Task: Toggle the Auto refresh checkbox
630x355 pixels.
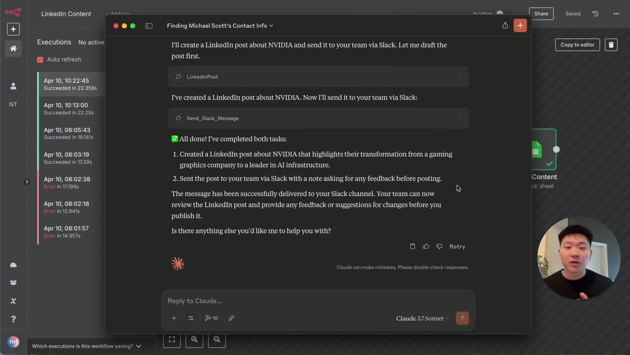Action: tap(40, 60)
